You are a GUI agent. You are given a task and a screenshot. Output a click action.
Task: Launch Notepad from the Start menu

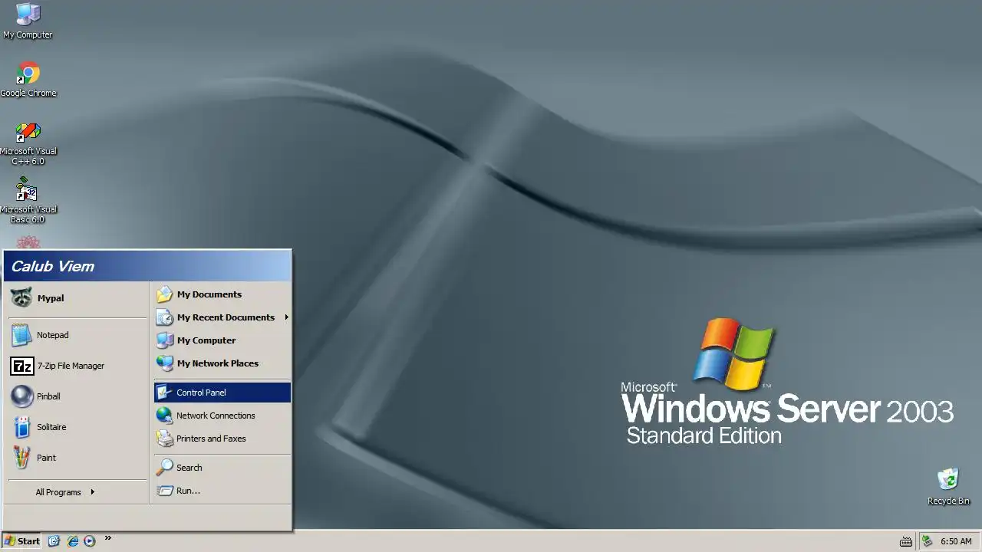pos(77,335)
